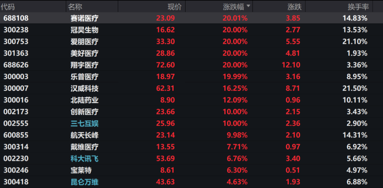This screenshot has height=188, width=383.
Task: Open the 三七互娱 stock link
Action: 84,123
